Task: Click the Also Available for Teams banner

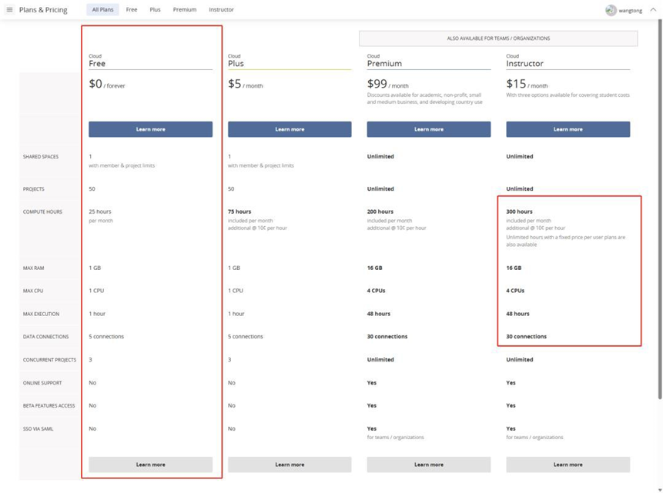Action: point(498,38)
